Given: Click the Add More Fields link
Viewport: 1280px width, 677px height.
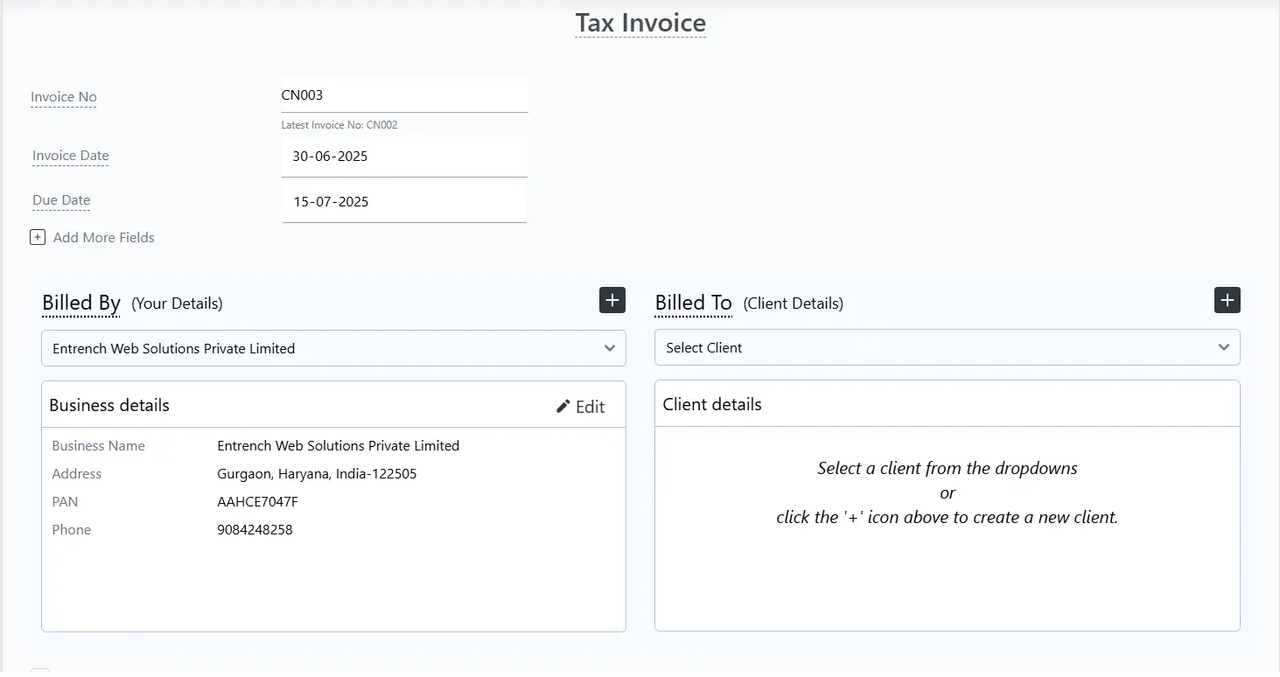Looking at the screenshot, I should (103, 237).
